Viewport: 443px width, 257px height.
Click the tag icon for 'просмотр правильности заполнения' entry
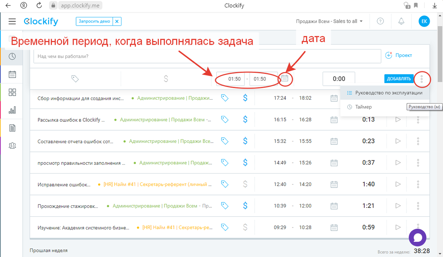[224, 162]
